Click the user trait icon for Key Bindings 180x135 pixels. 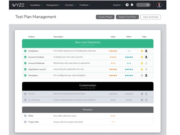[146, 100]
